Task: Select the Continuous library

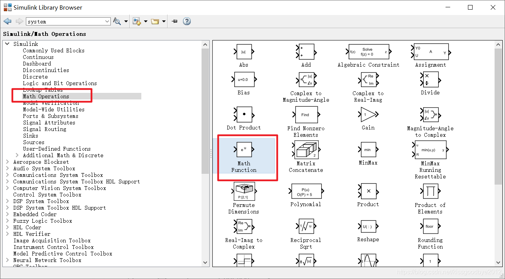Action: point(38,57)
